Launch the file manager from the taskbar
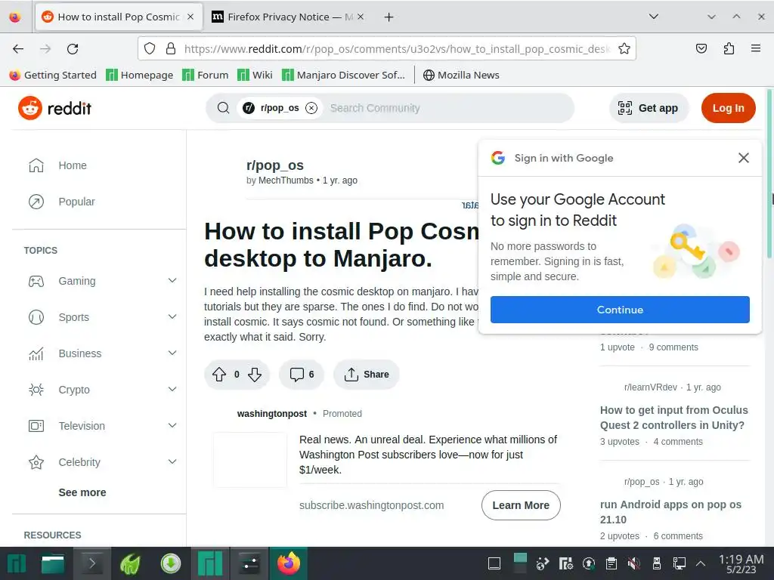 (x=53, y=563)
